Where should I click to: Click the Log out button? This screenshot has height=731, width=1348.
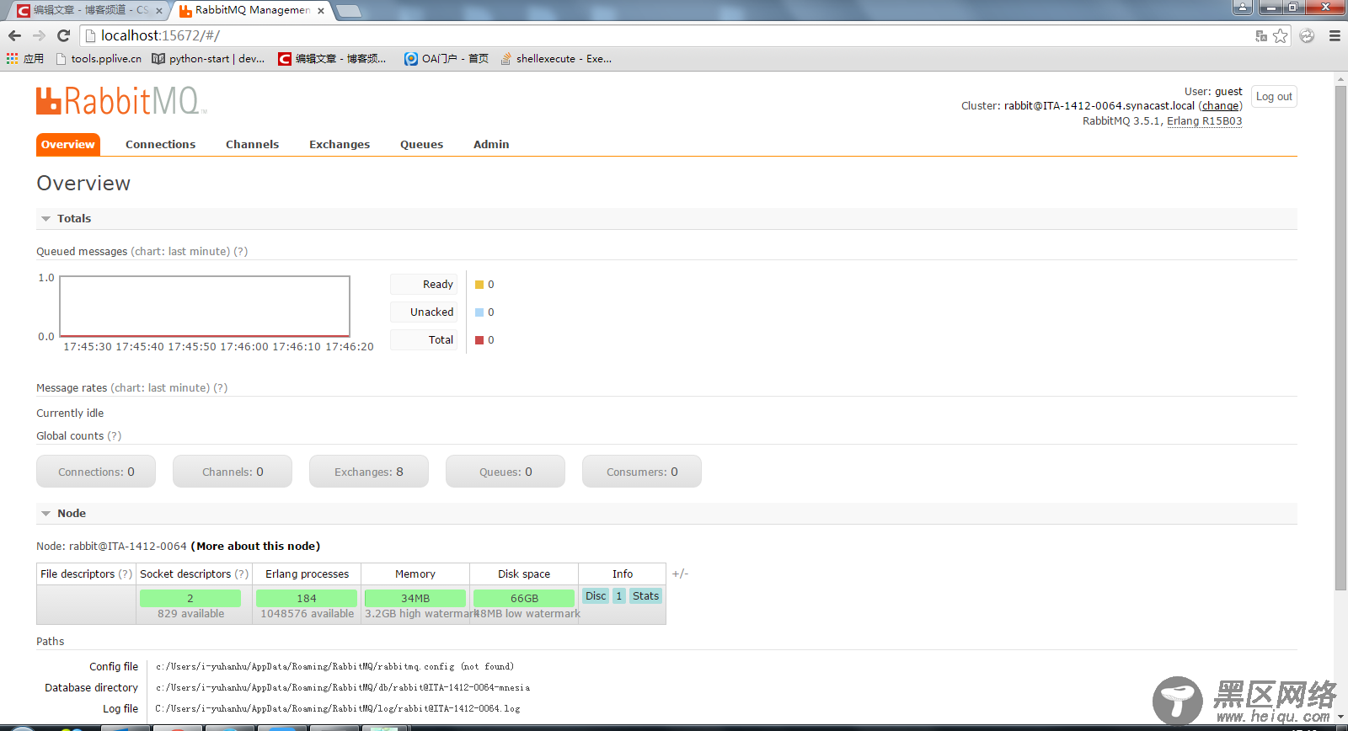[x=1274, y=96]
